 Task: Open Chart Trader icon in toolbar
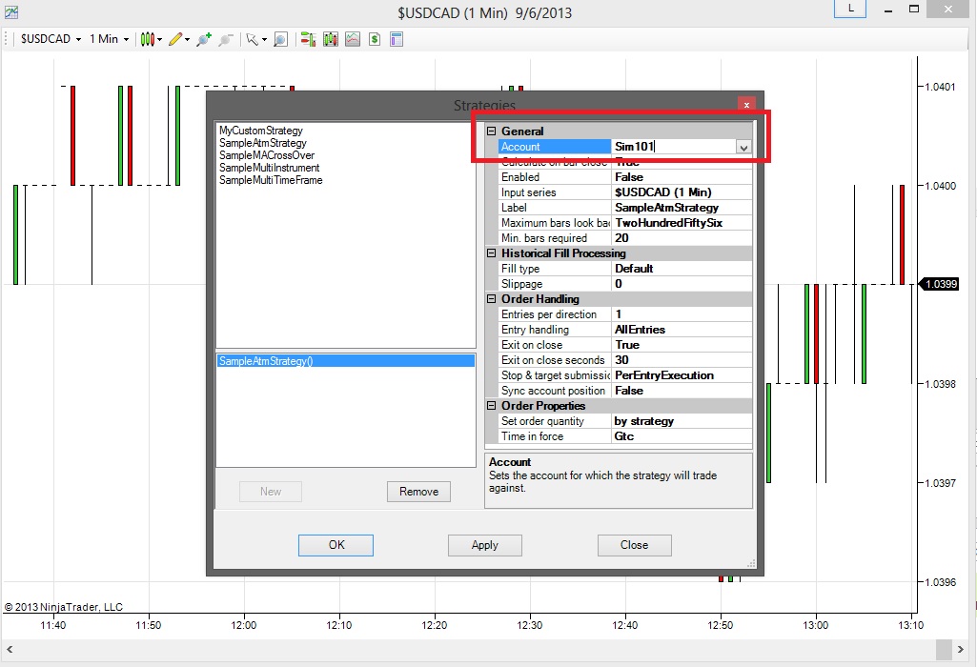coord(308,39)
